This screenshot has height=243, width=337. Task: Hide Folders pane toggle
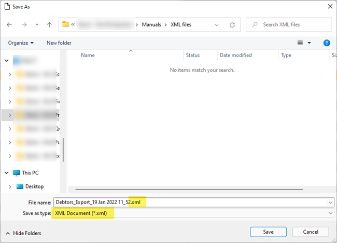click(23, 233)
